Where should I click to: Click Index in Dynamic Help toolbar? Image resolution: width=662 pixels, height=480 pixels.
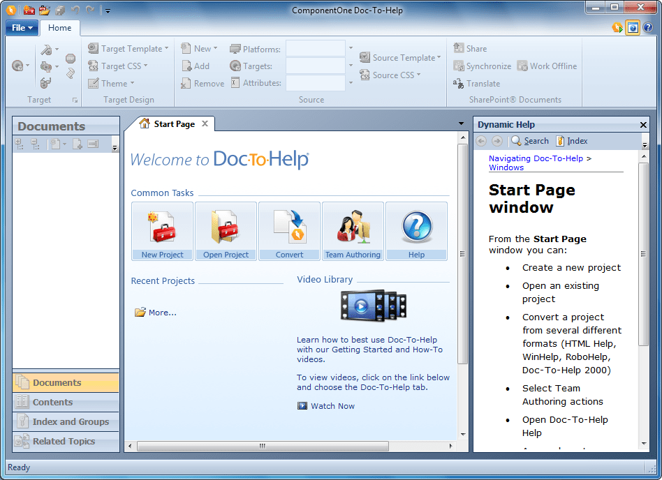coord(572,141)
